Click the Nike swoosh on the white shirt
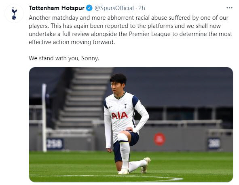239x185 pixels. pyautogui.click(x=110, y=107)
